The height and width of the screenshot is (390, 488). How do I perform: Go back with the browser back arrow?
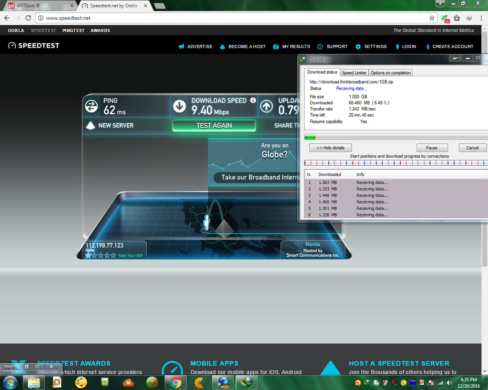pos(7,18)
